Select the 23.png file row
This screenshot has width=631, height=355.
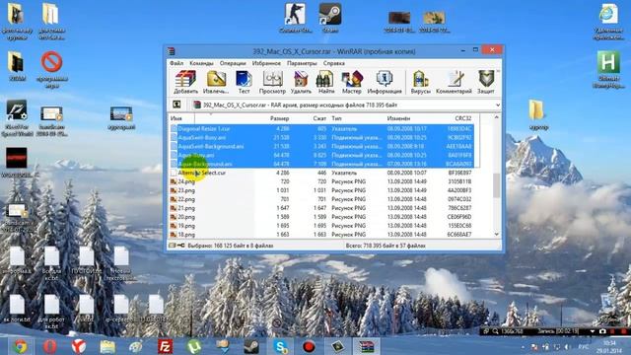click(x=322, y=190)
